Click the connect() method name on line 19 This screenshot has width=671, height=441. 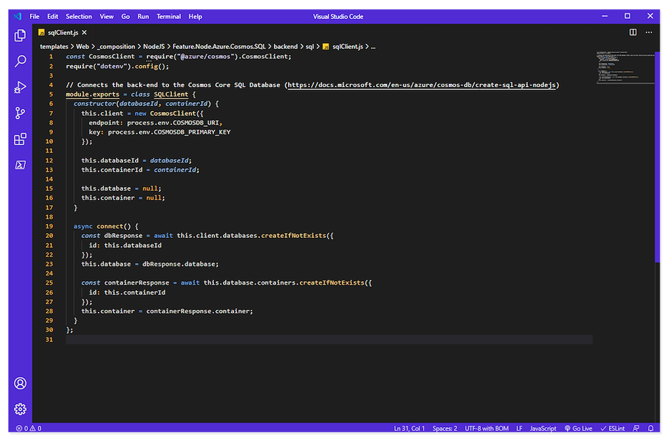tap(110, 227)
